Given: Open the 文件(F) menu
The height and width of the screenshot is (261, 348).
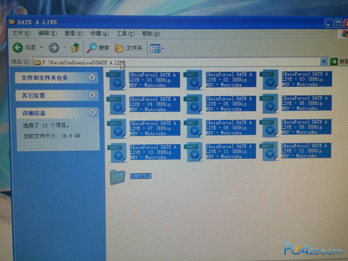Looking at the screenshot, I should 21,33.
